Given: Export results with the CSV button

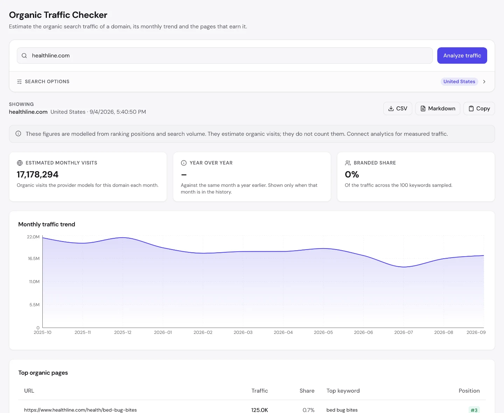Looking at the screenshot, I should click(398, 108).
